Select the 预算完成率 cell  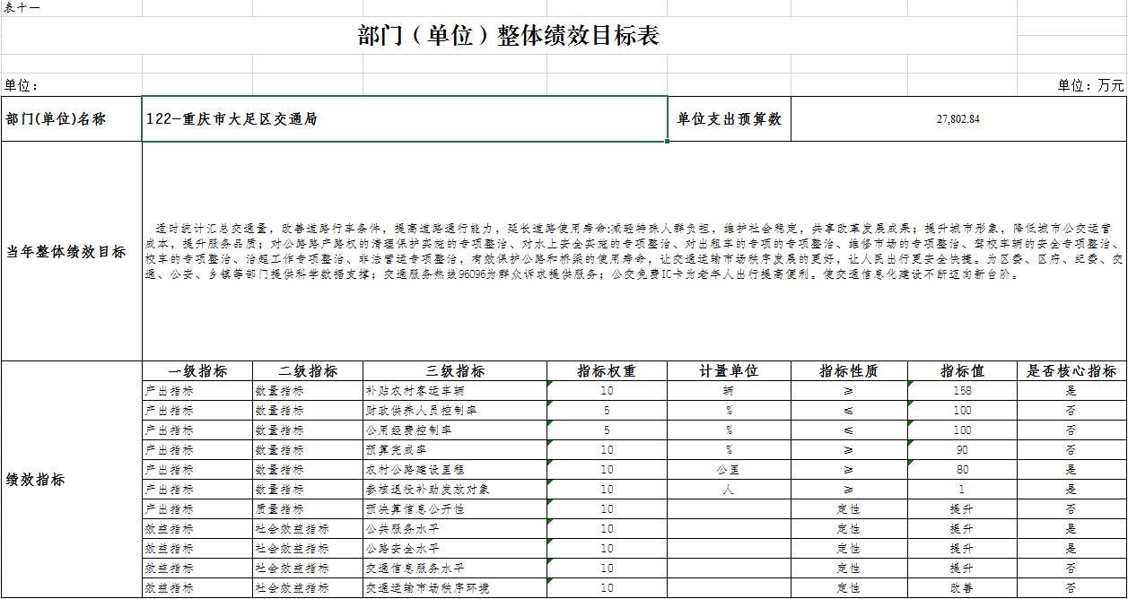(x=455, y=450)
